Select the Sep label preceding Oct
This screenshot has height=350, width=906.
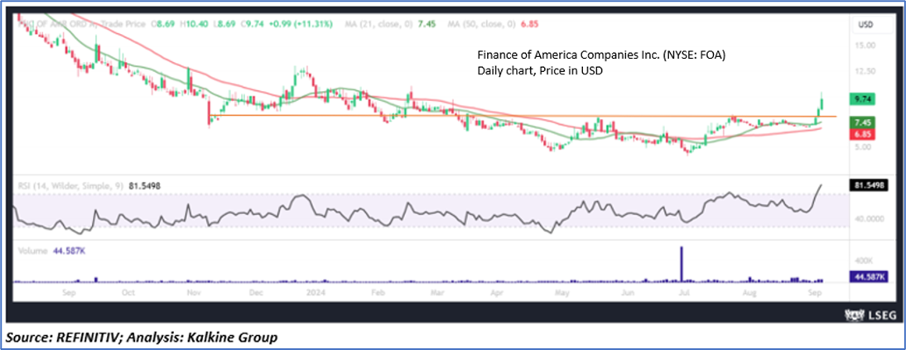68,293
